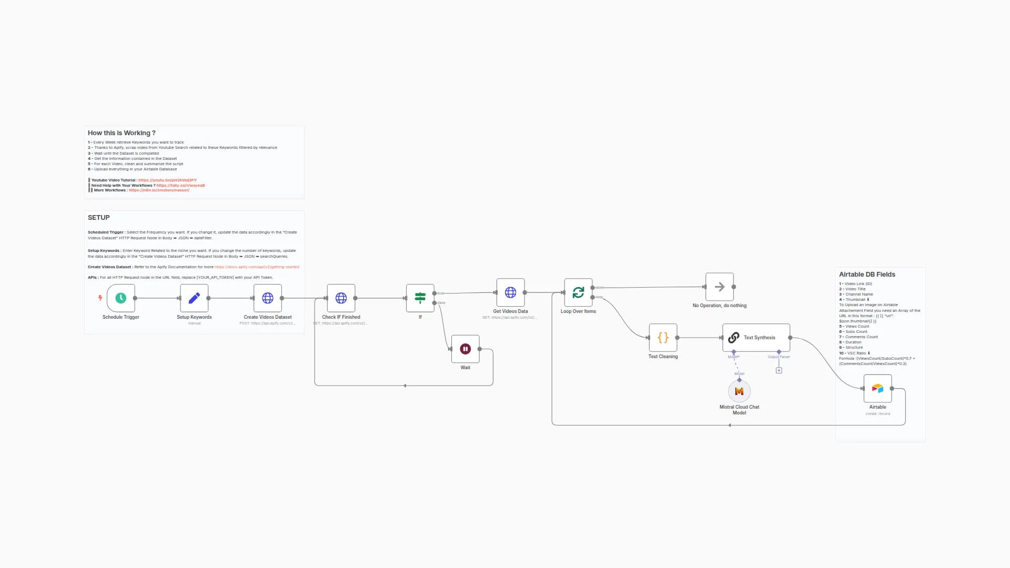The width and height of the screenshot is (1010, 568).
Task: Open the More Workflows creators link
Action: pyautogui.click(x=159, y=190)
